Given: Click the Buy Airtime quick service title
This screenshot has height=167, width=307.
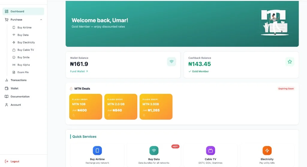Looking at the screenshot, I should [x=97, y=159].
